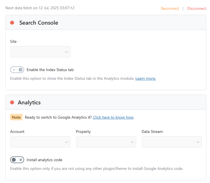Enable the Install analytics code switch
Image resolution: width=210 pixels, height=183 pixels.
tap(17, 160)
